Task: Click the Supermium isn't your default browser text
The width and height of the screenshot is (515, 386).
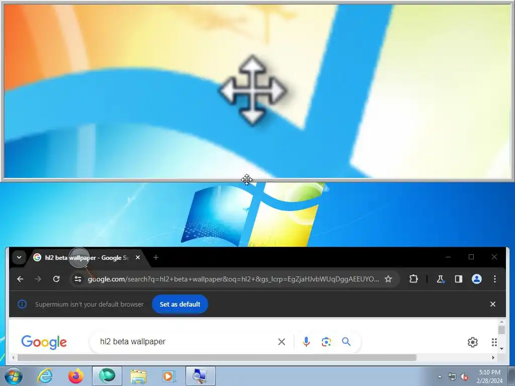Action: [90, 304]
